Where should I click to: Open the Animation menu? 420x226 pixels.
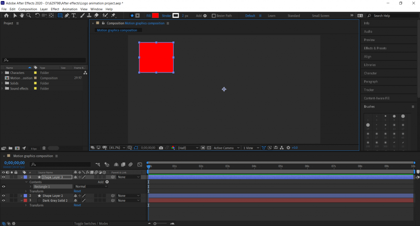[69, 9]
